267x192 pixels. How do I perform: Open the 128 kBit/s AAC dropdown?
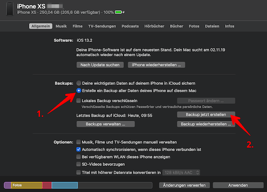[x=181, y=172]
